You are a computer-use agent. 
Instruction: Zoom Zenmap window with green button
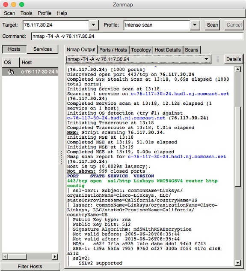(x=22, y=4)
